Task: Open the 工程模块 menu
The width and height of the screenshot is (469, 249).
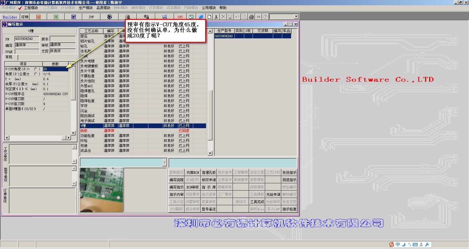Action: click(31, 8)
